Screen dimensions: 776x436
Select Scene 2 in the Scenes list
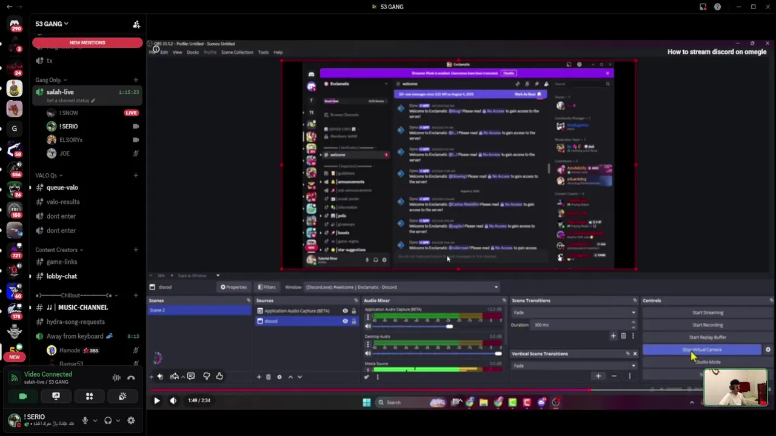click(200, 310)
